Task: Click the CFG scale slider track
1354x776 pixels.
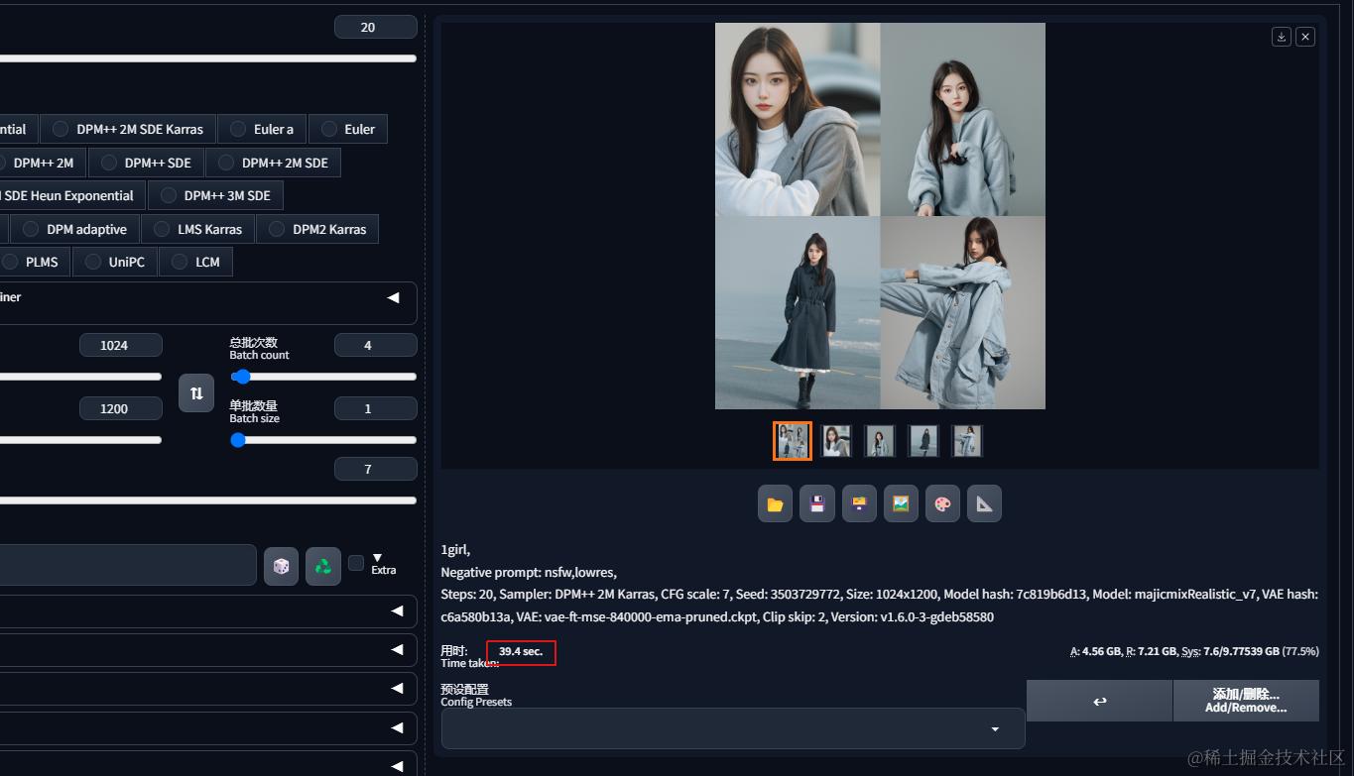Action: (x=208, y=500)
